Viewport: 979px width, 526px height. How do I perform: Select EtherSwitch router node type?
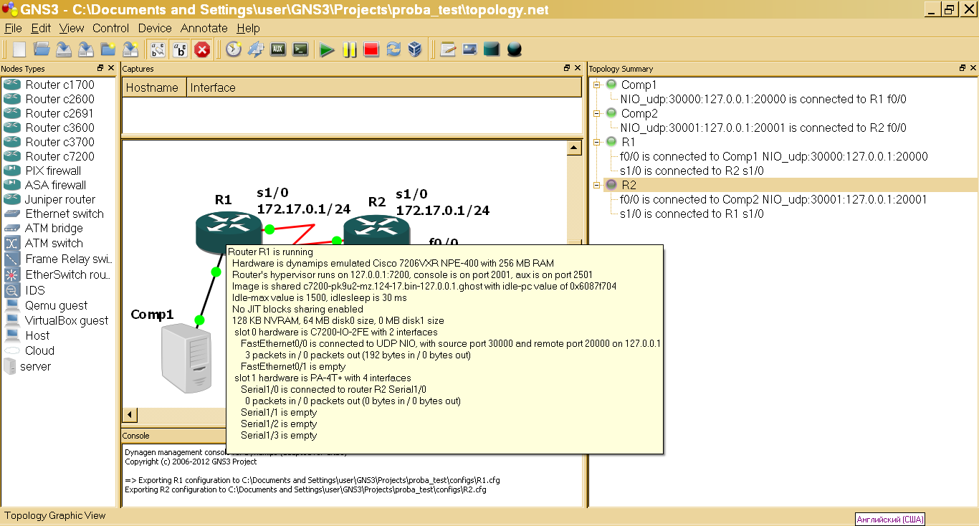click(58, 274)
